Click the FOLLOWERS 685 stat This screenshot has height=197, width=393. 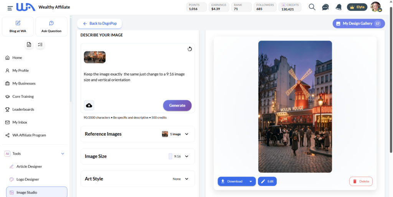[265, 7]
